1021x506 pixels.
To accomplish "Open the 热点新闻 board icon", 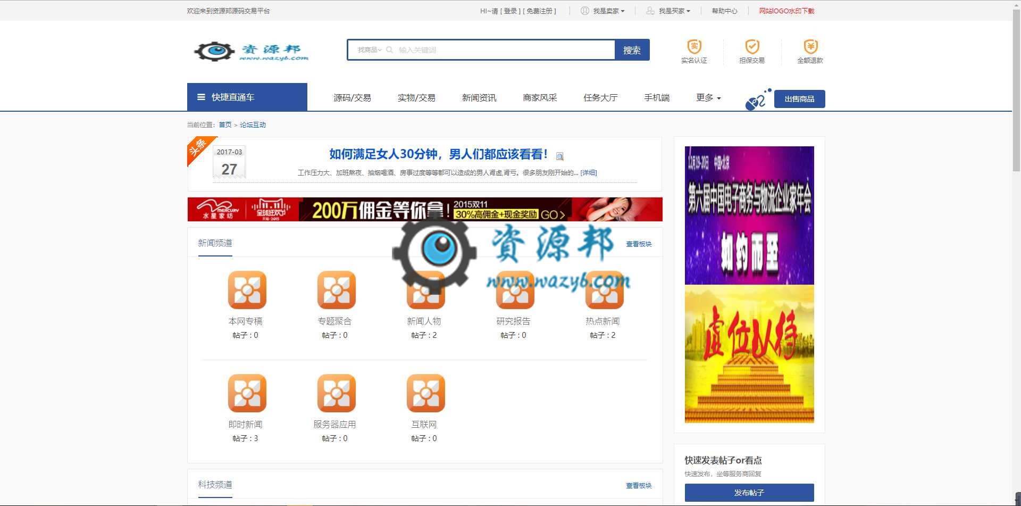I will [605, 290].
